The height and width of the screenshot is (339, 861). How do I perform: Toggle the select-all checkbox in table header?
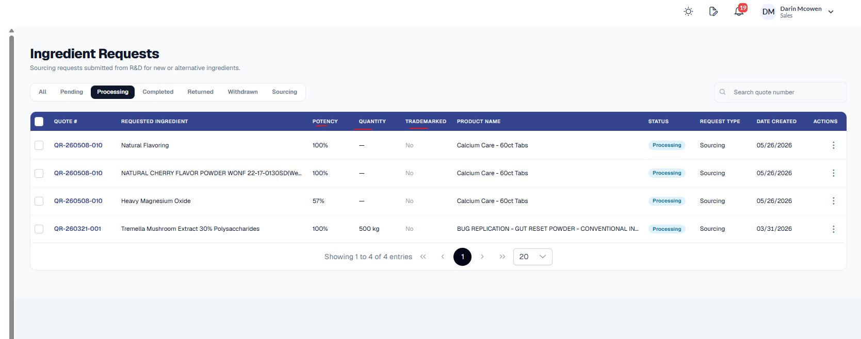(39, 122)
